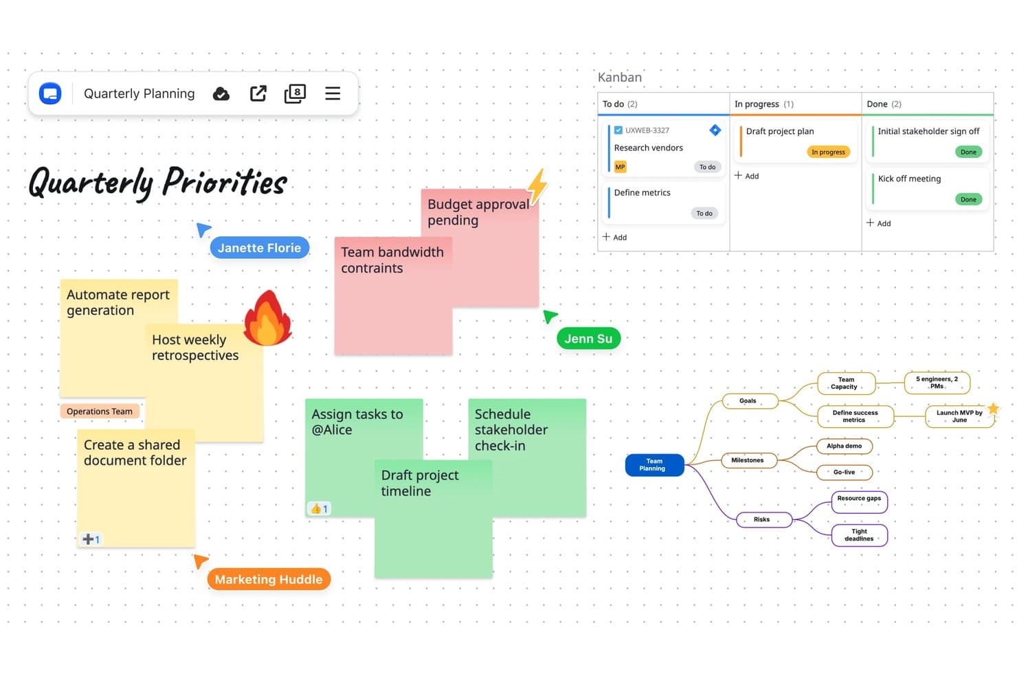Screen dimensions: 1017x678
Task: Click the Jenn Su cursor label
Action: (588, 339)
